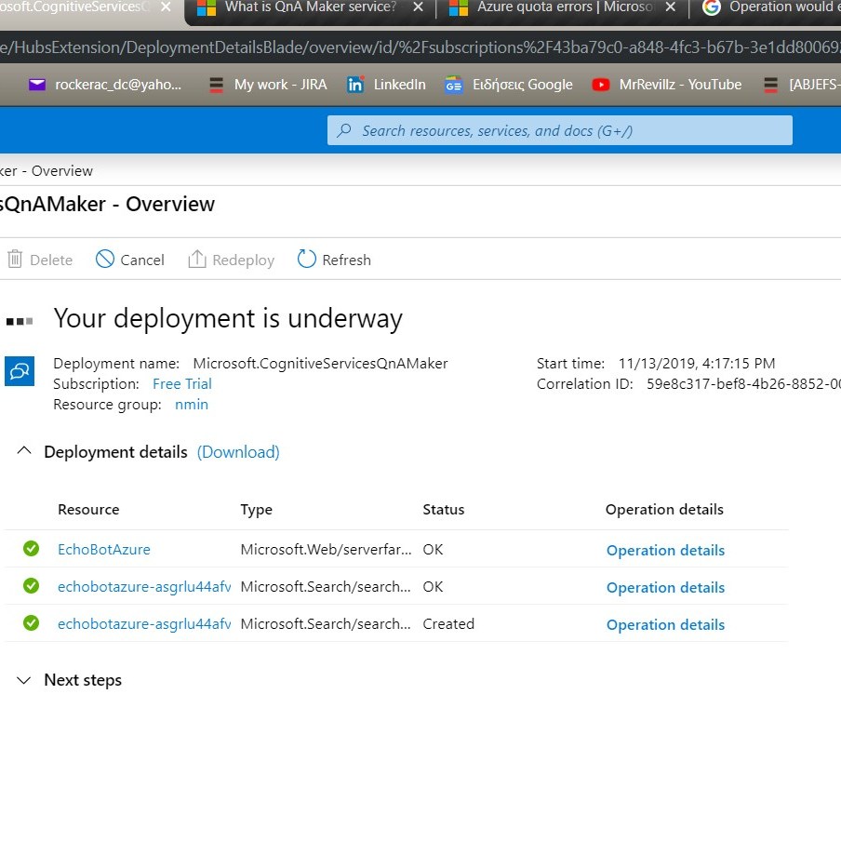Close the What is QnA Maker tab
Screen dimensions: 841x841
pyautogui.click(x=418, y=8)
